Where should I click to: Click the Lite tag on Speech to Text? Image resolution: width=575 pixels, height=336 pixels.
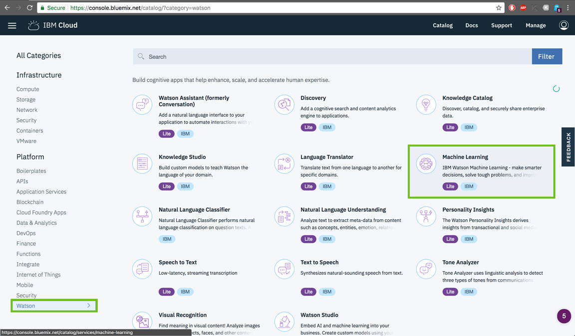tap(167, 292)
